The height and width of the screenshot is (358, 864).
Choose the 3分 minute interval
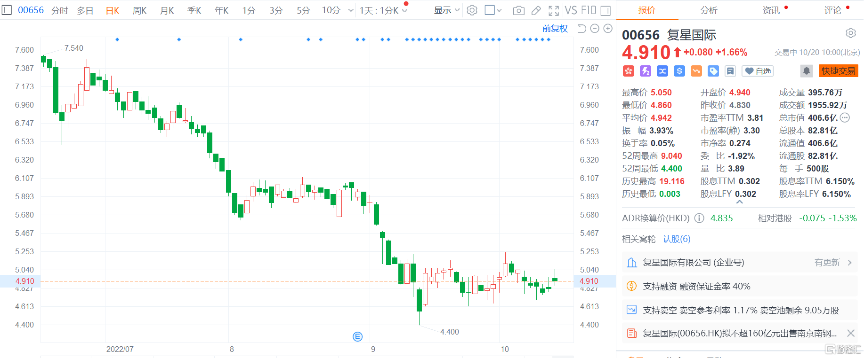pos(276,10)
